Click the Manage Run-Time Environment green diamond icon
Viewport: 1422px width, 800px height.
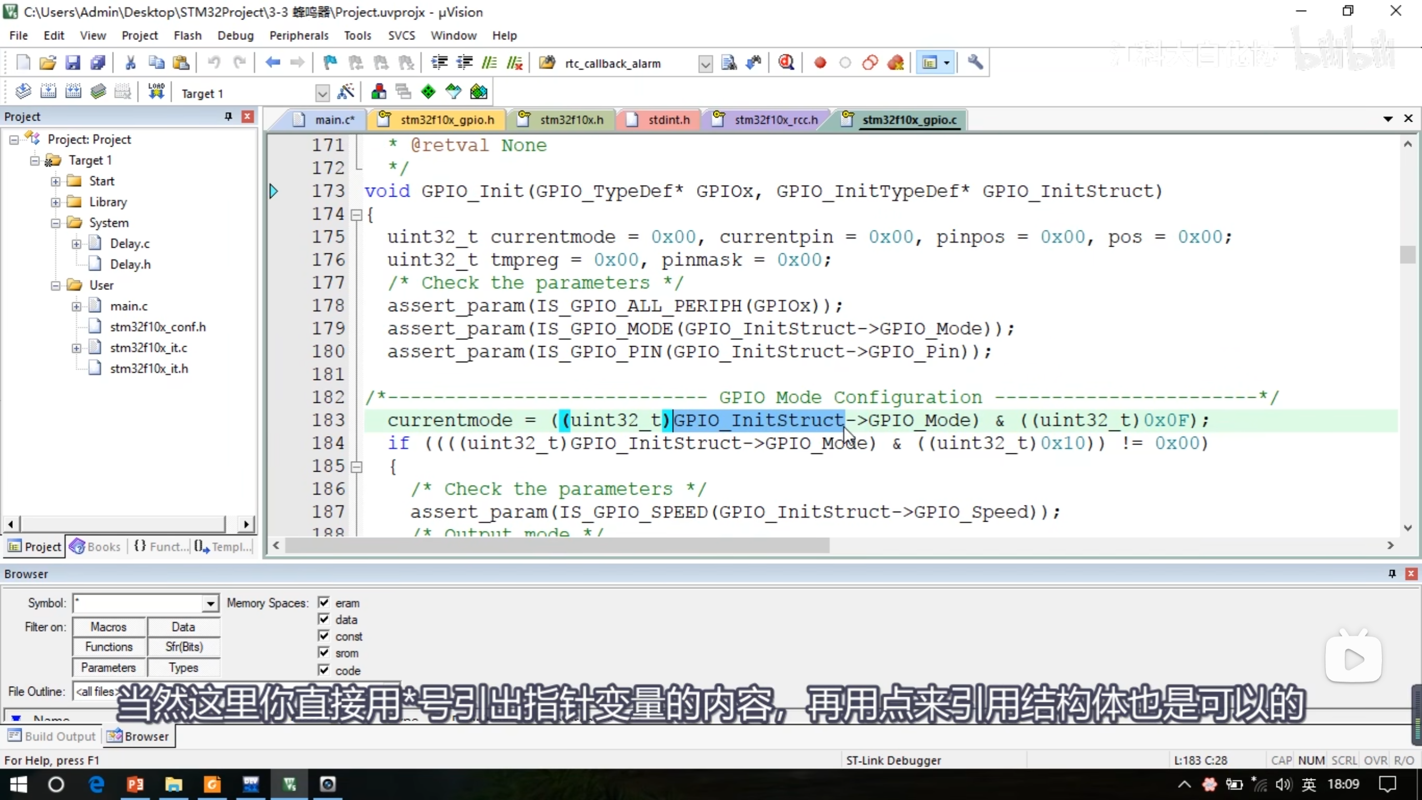(x=428, y=92)
